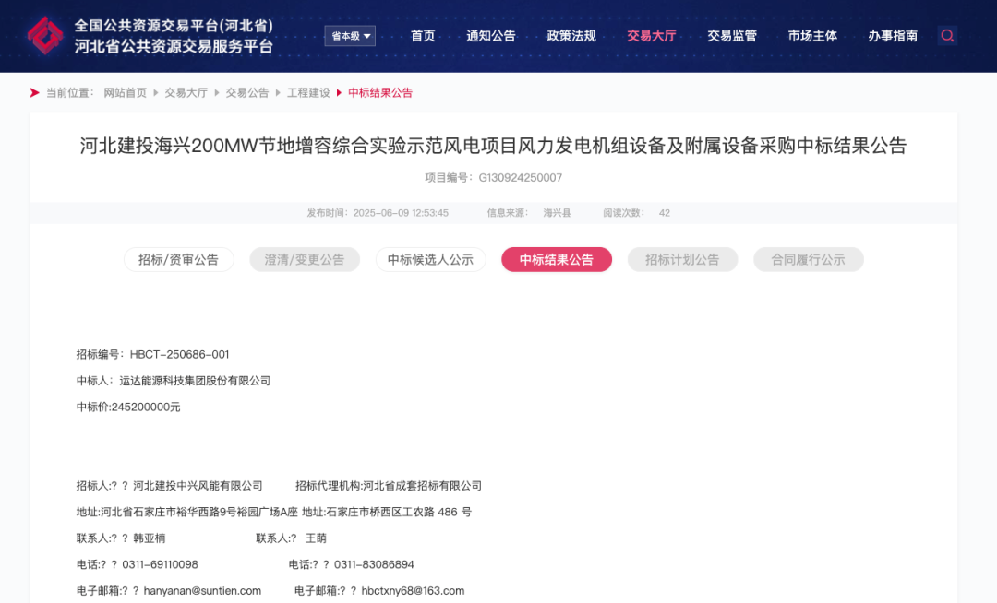Click winner name 运达能源科技集团股份有限公司
The image size is (997, 603).
195,381
